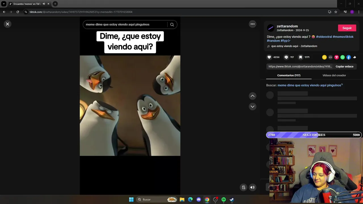The height and width of the screenshot is (204, 363).
Task: Go to previous video with up arrow
Action: coord(252,96)
